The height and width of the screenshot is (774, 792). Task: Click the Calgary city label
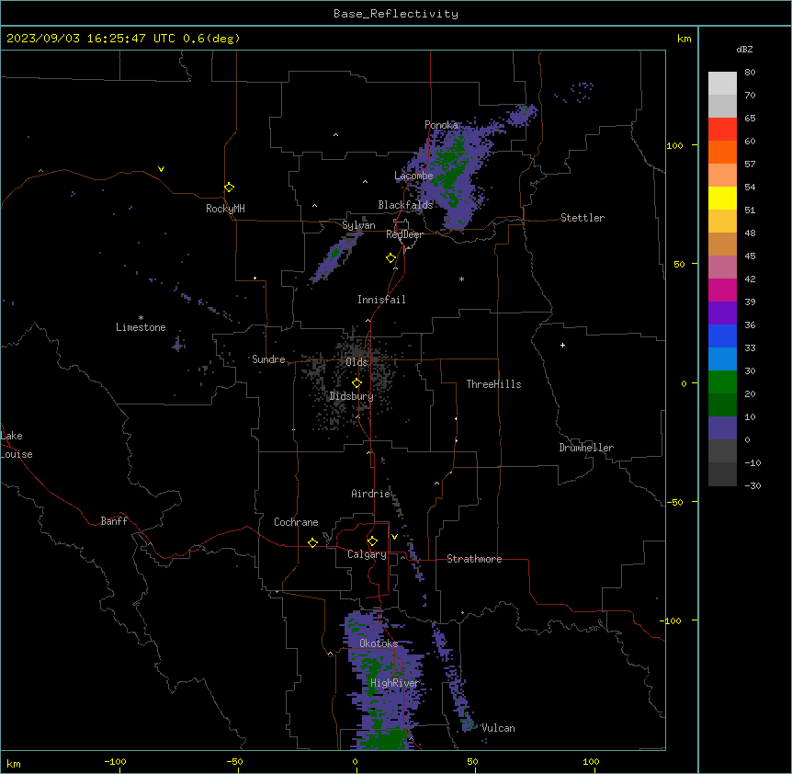(367, 554)
